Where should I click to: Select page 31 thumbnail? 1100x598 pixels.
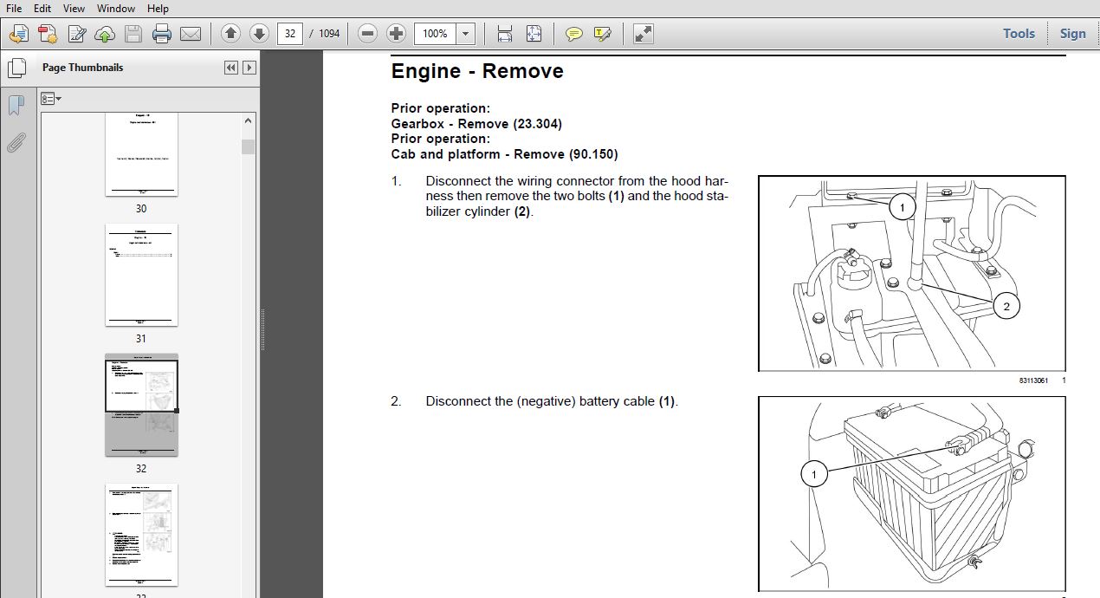tap(141, 275)
